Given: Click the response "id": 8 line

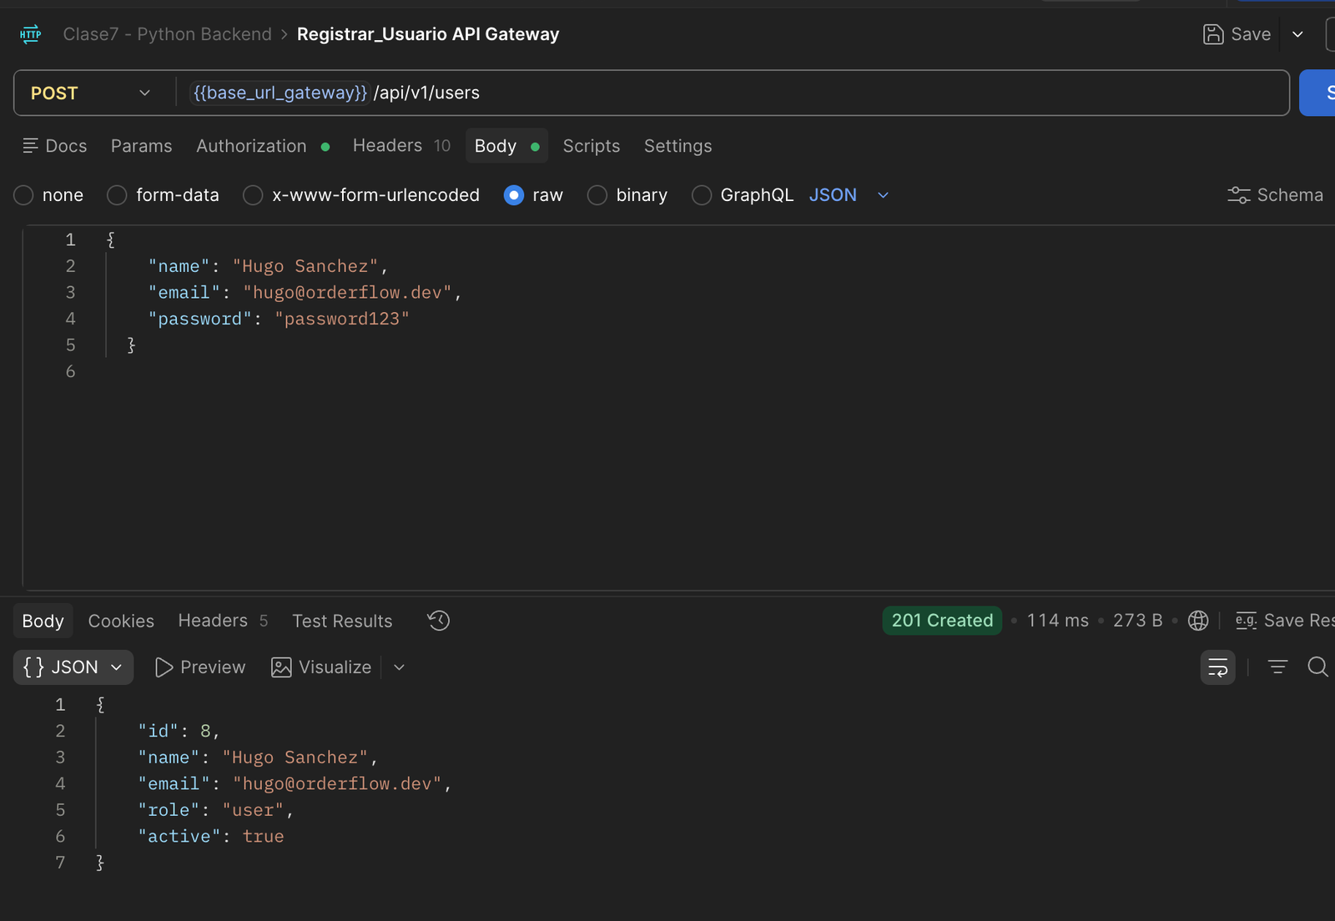Looking at the screenshot, I should (179, 731).
